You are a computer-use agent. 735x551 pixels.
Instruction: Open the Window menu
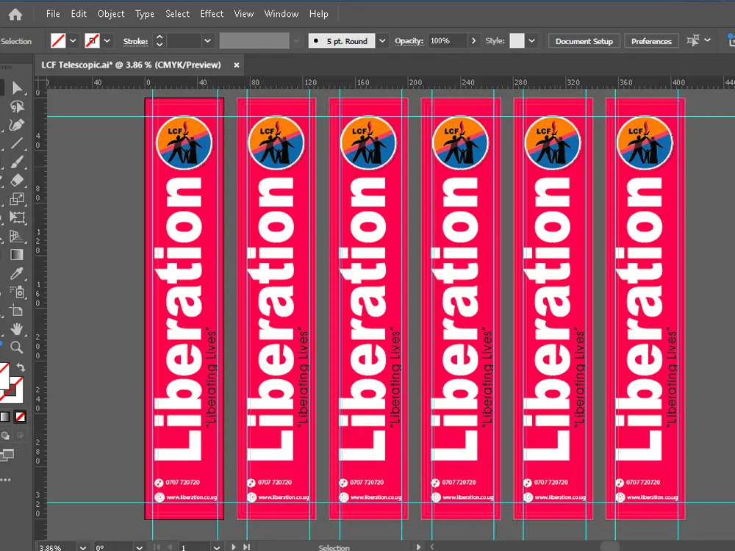[x=282, y=14]
